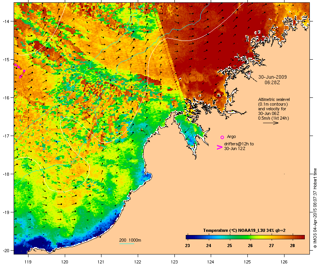Click the '119' longitude axis label
Image resolution: width=320 pixels, height=265 pixels.
point(28,262)
